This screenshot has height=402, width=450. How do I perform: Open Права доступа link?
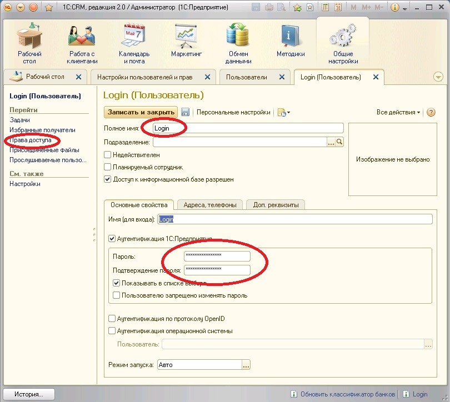[31, 140]
